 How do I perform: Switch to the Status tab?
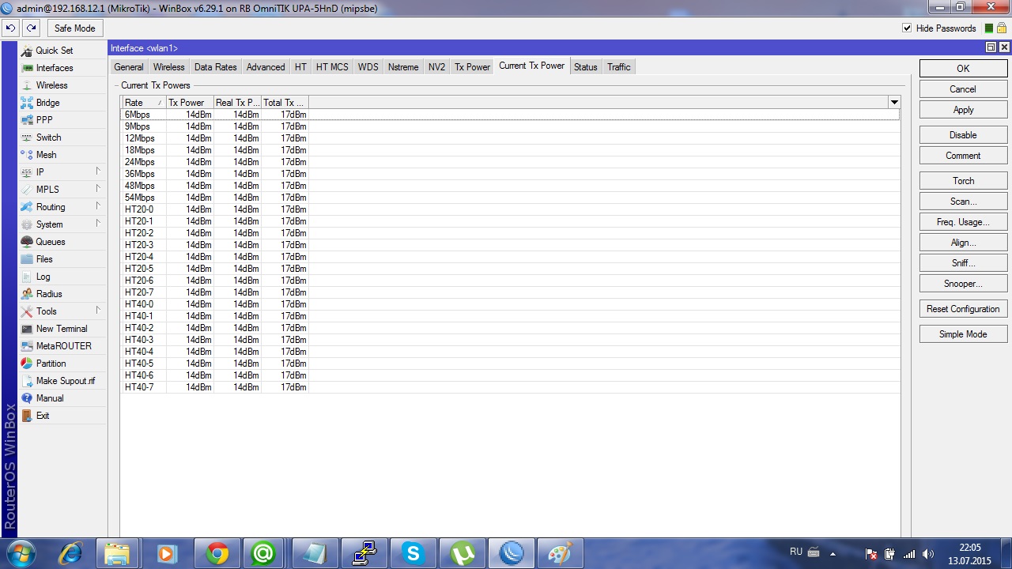(586, 67)
